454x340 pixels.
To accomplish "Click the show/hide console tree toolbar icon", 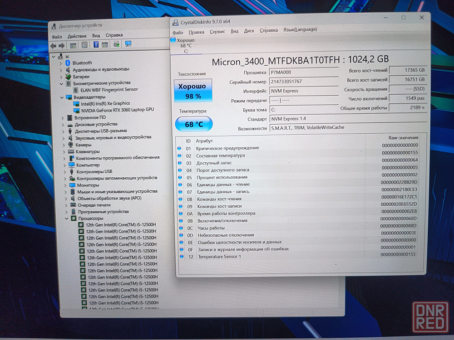I will pos(73,45).
